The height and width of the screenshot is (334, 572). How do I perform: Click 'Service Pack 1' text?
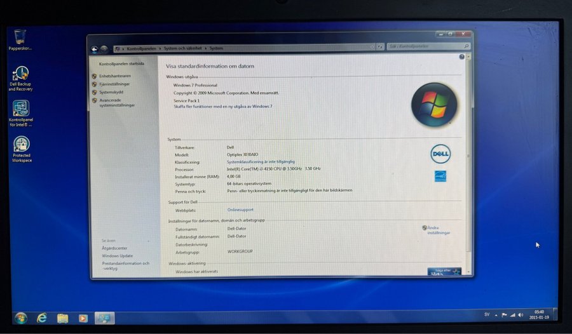186,100
